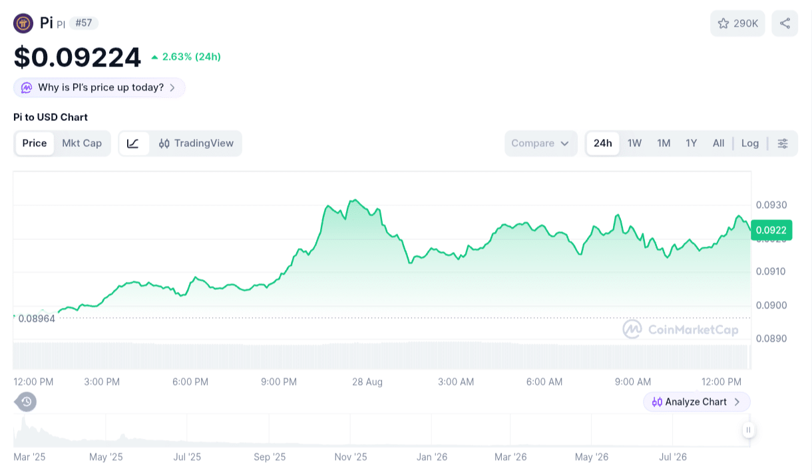Select the 1Y time range
Screen dimensions: 812x474
(692, 144)
